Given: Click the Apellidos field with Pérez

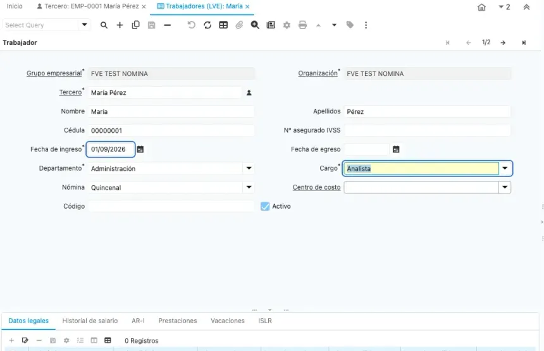Looking at the screenshot, I should point(427,111).
